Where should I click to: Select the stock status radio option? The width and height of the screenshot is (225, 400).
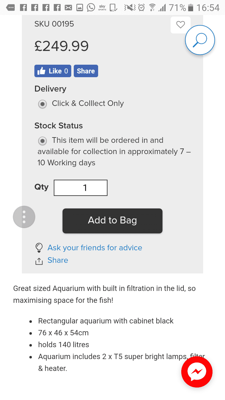42,141
